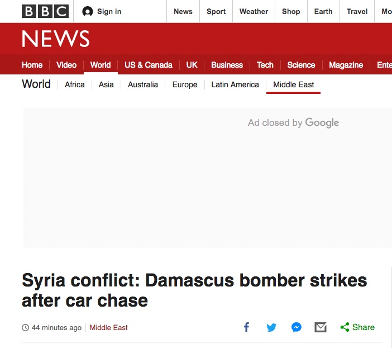Open the Weather section
Screen dimensions: 392x348
(254, 11)
